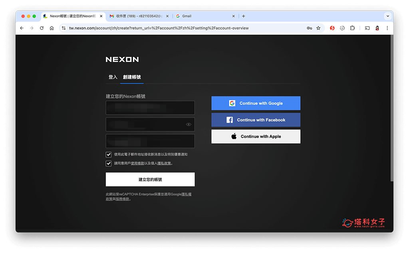The width and height of the screenshot is (409, 253).
Task: Click the browser forward arrow
Action: tap(32, 28)
